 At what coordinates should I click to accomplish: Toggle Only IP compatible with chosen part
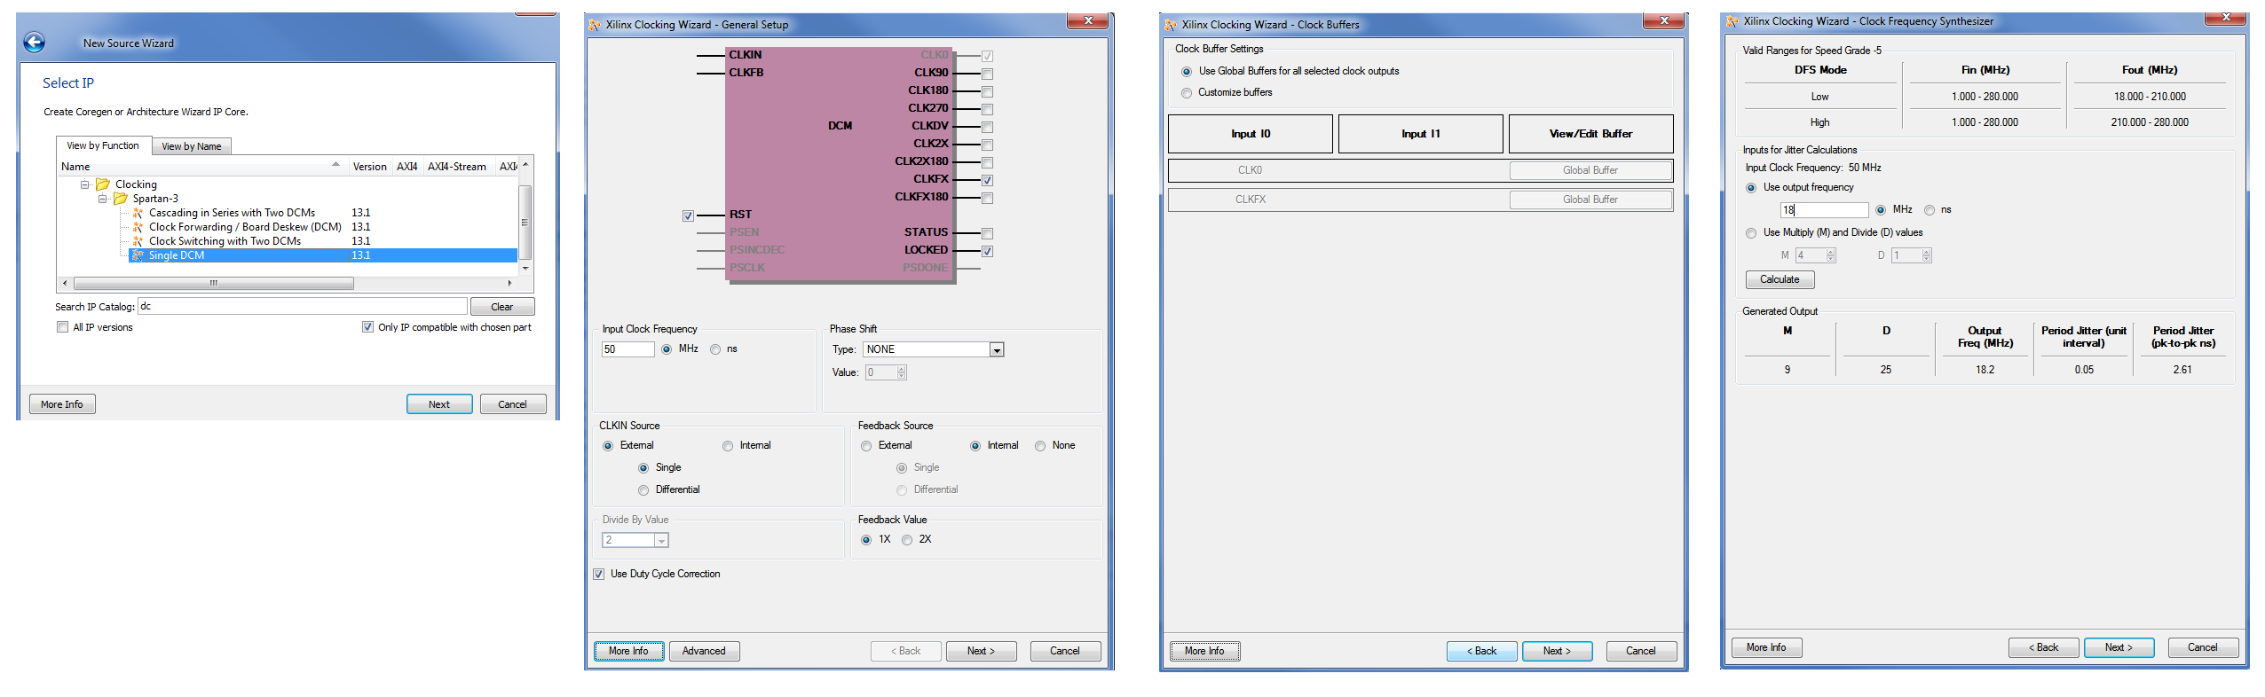coord(368,327)
